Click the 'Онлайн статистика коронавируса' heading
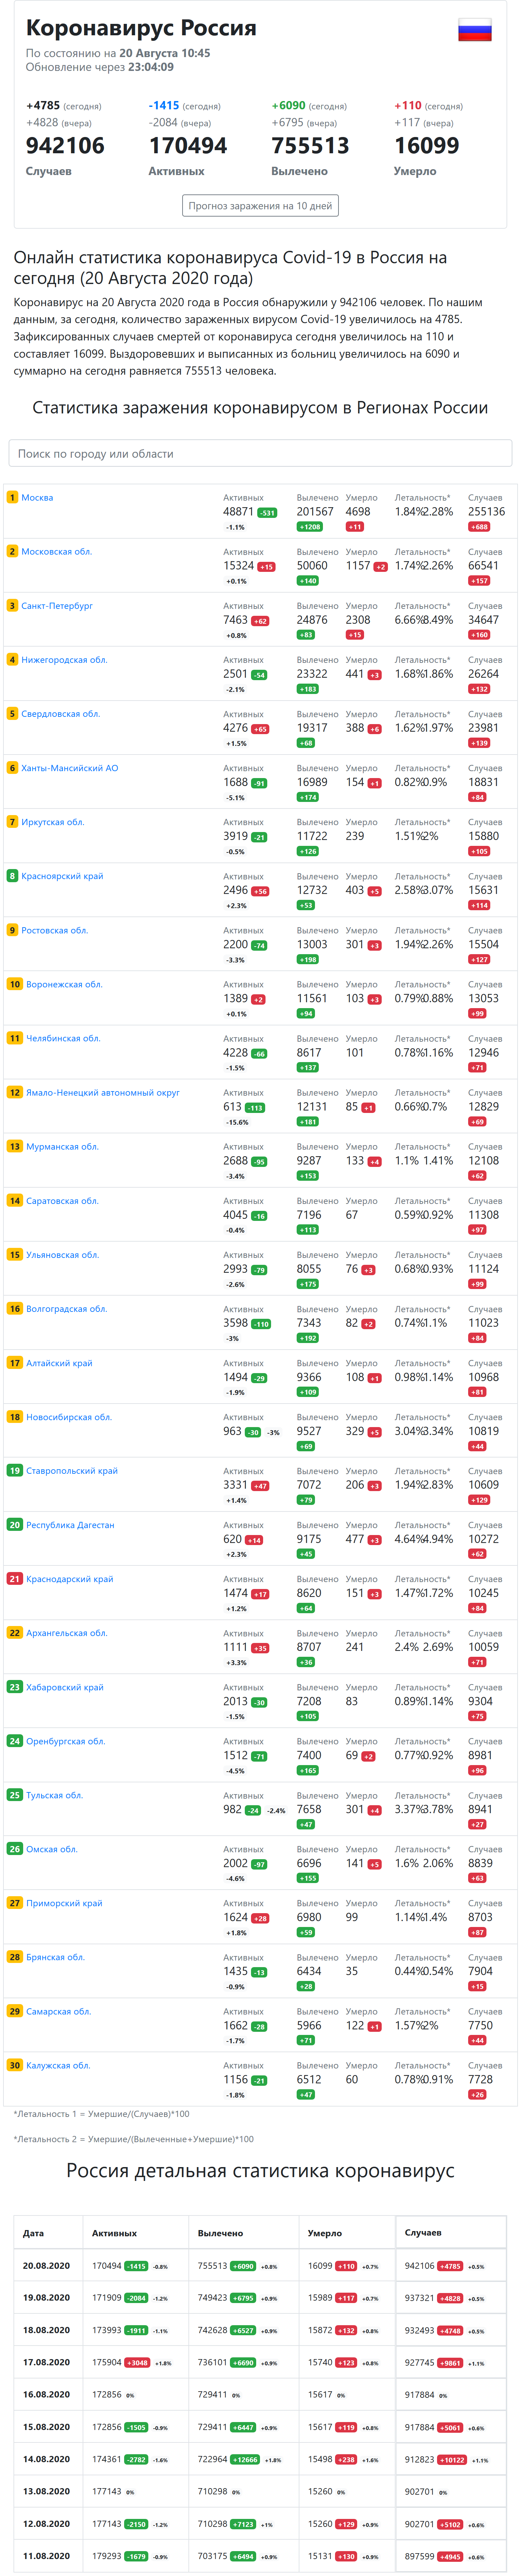The image size is (520, 2576). point(230,268)
